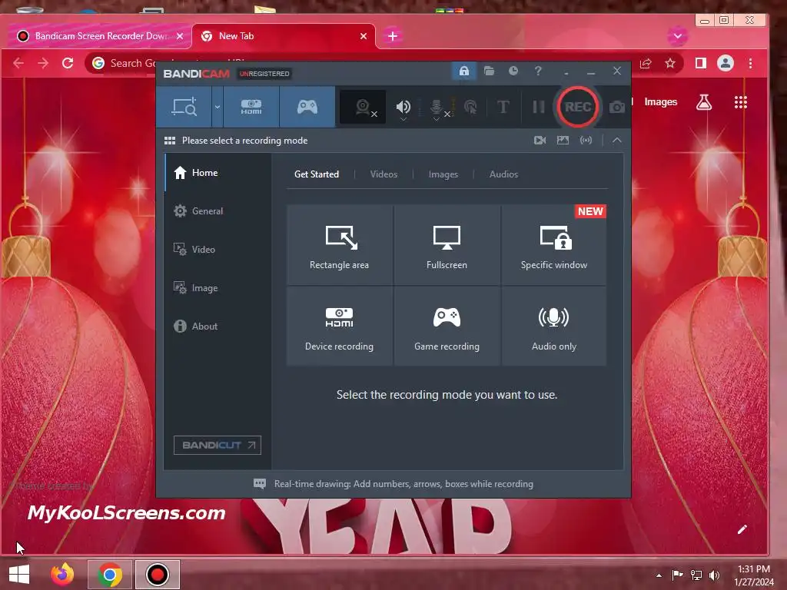Show hidden system tray icons arrow
Viewport: 787px width, 590px height.
point(659,575)
